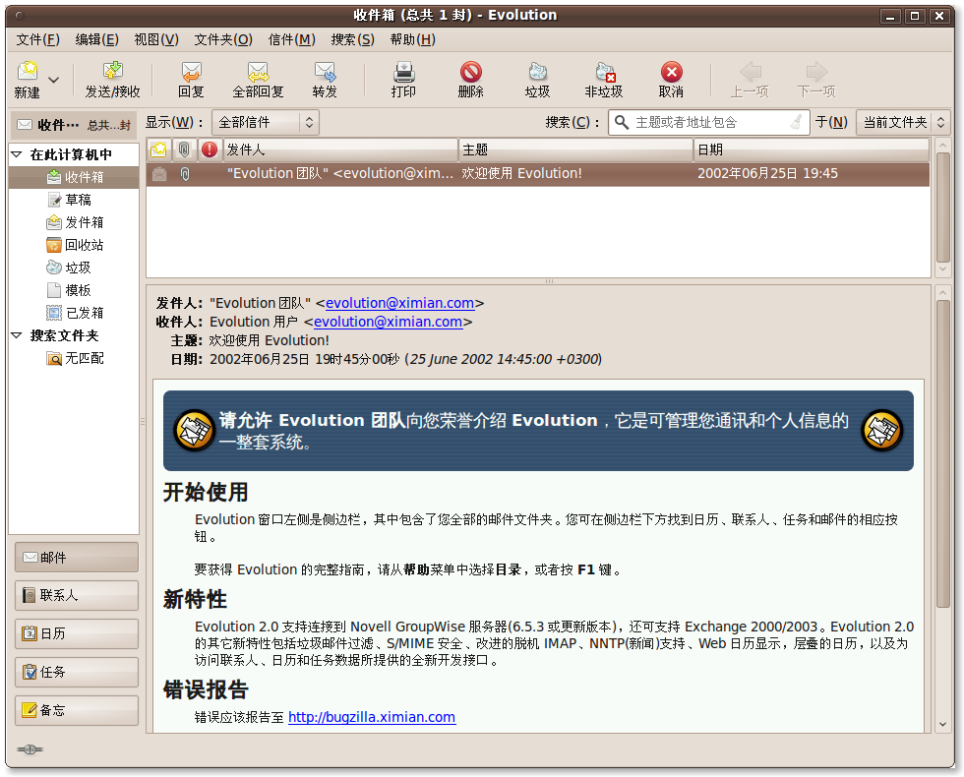Click the 非垃圾 not-junk icon
Image resolution: width=964 pixels, height=777 pixels.
(604, 71)
